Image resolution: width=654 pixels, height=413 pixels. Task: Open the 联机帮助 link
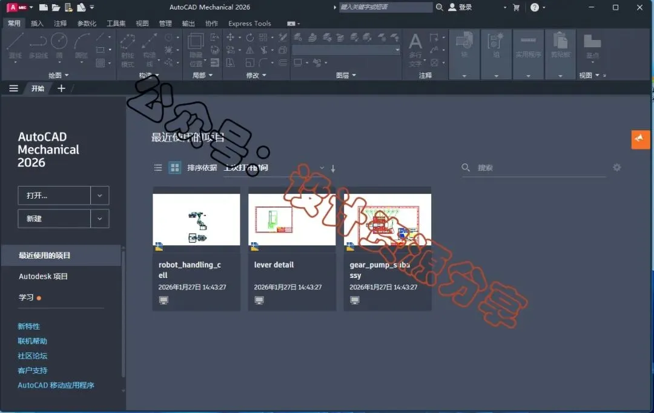(32, 341)
